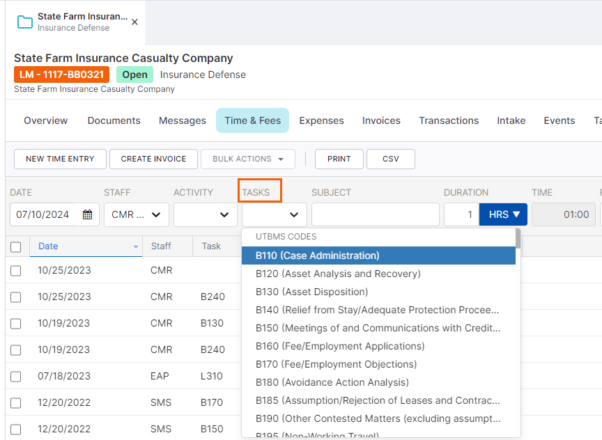Select B150 Meetings of and Communications option

pos(378,328)
